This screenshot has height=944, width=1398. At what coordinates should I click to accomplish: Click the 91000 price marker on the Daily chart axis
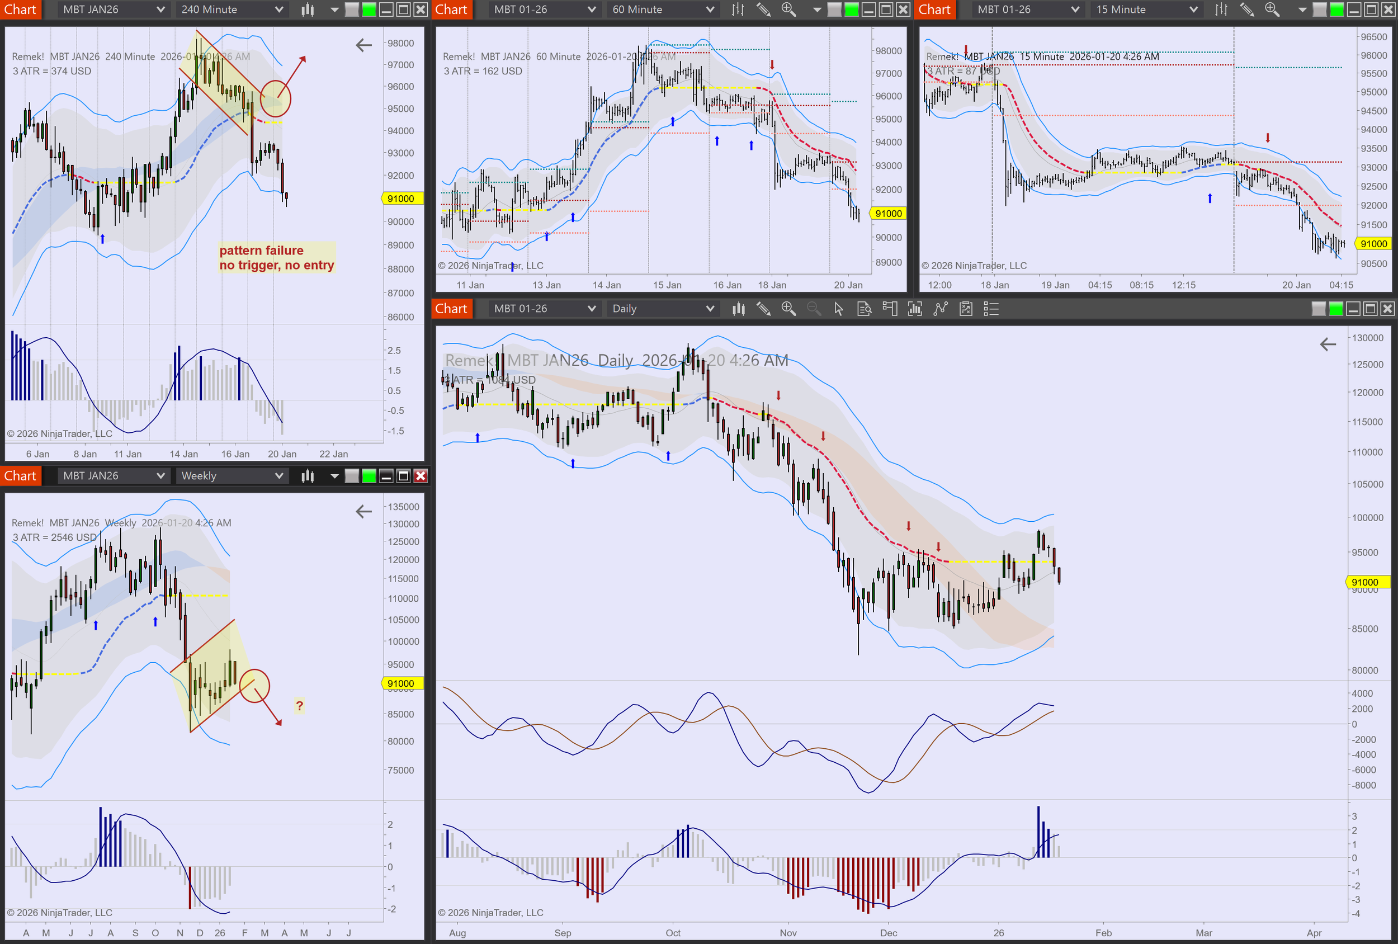(1366, 582)
